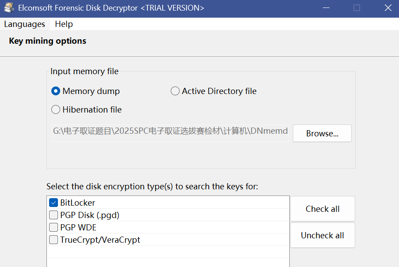
Task: Select the Active Directory file option
Action: (175, 91)
